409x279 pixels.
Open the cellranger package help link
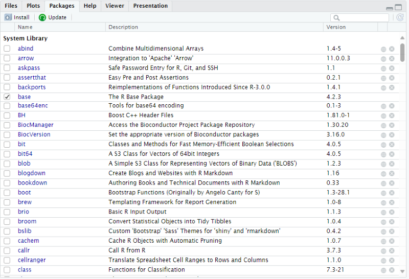pyautogui.click(x=32, y=260)
